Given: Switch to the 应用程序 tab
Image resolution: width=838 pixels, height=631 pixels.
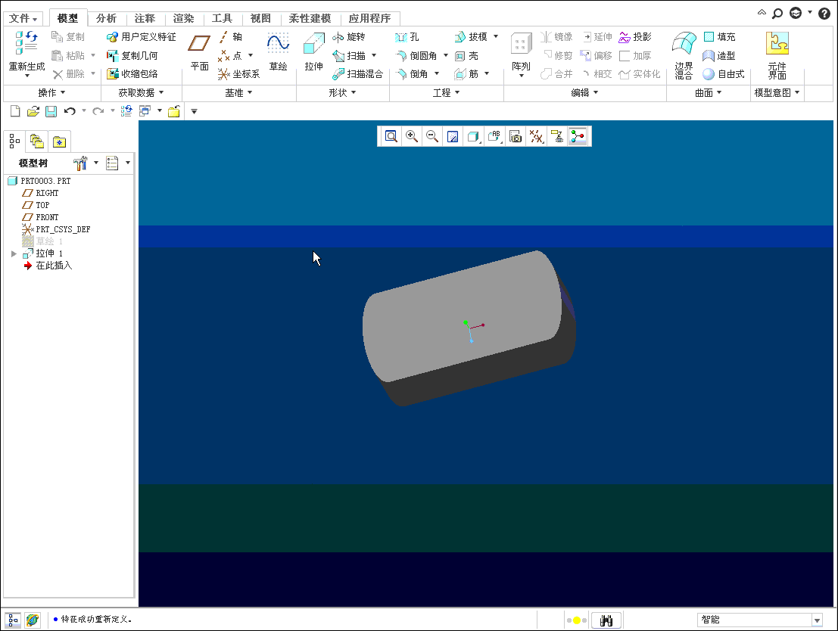Looking at the screenshot, I should pos(370,18).
